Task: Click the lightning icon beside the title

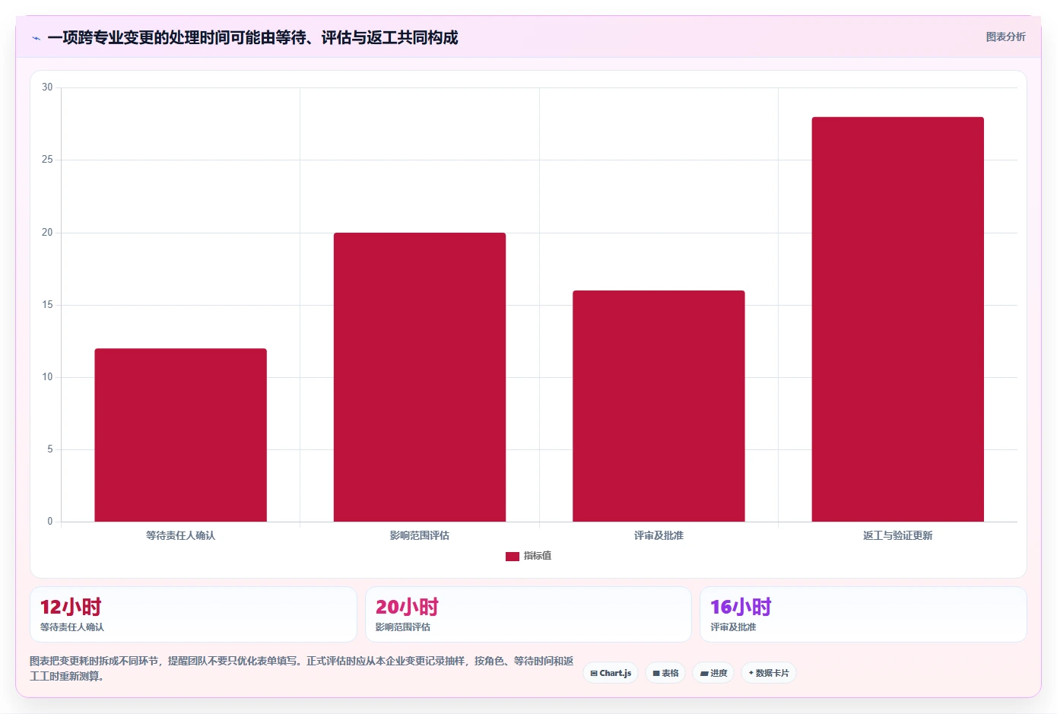Action: 36,38
